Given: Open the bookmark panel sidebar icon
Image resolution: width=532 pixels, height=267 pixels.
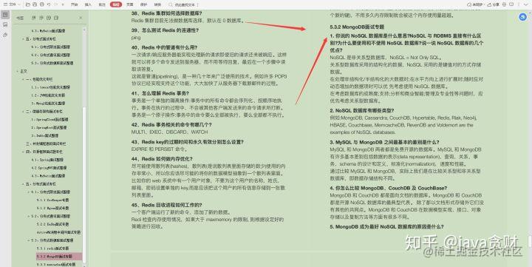Looking at the screenshot, I should click(5, 15).
